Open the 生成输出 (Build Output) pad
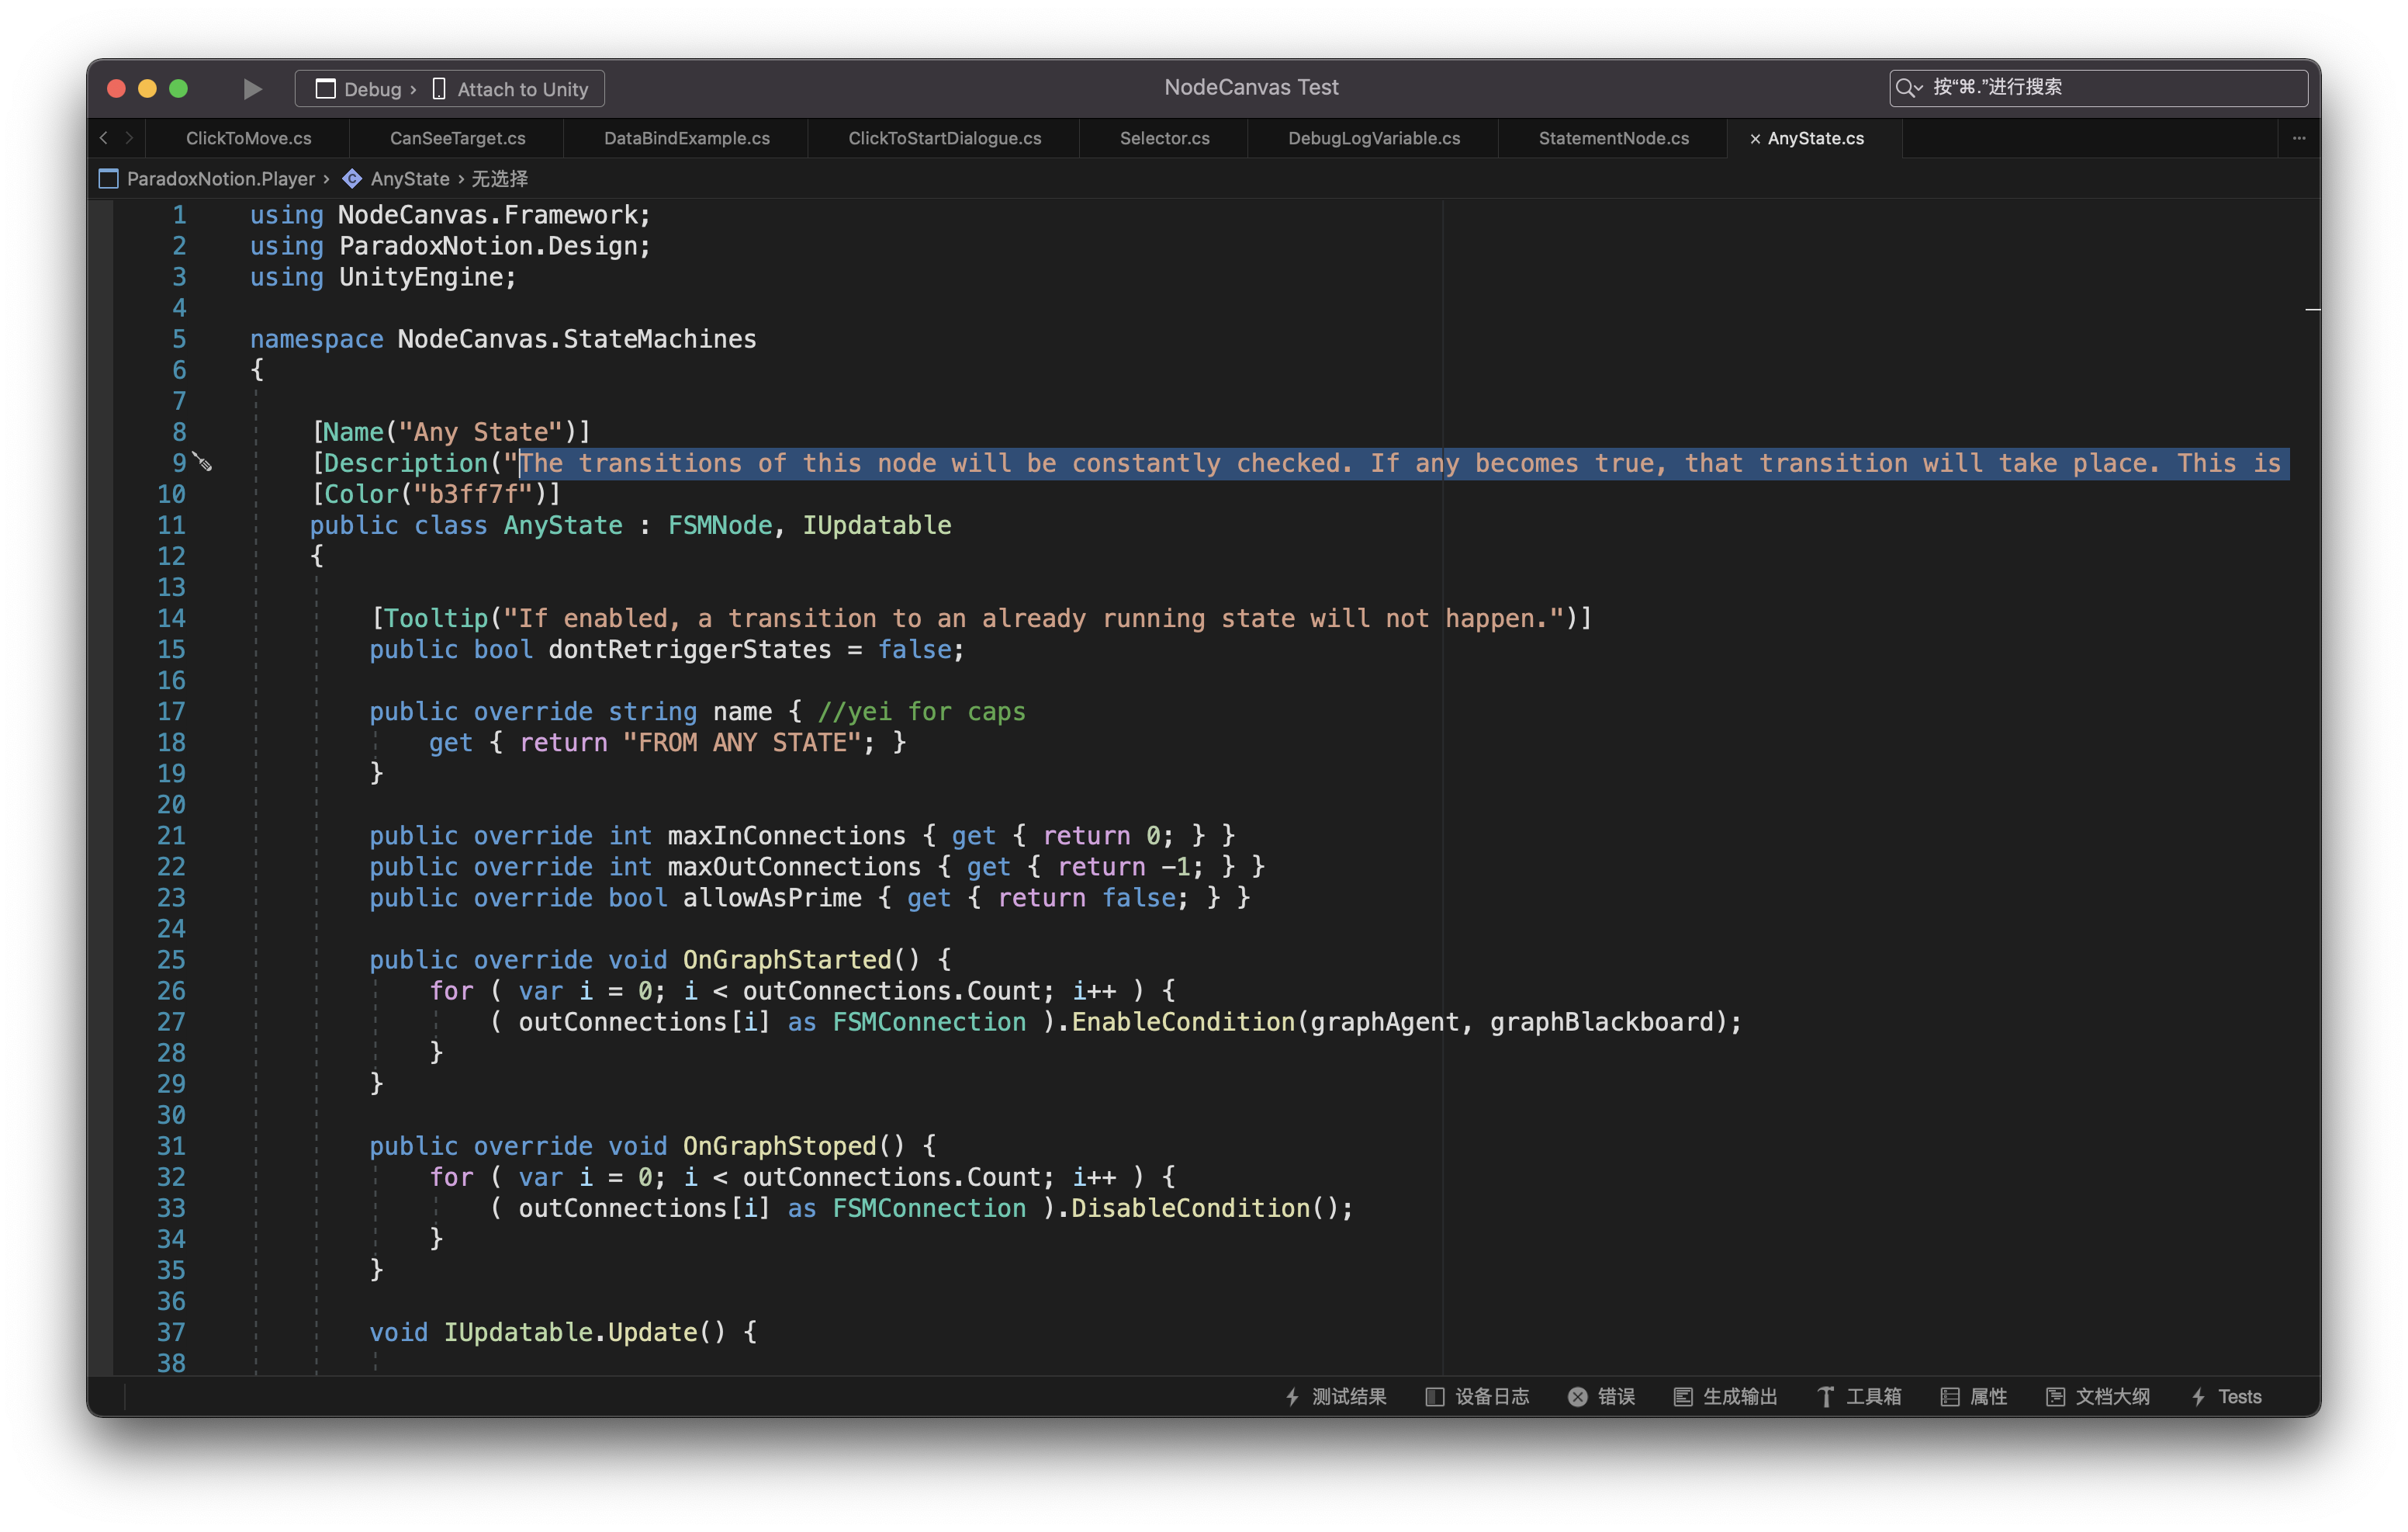Image resolution: width=2408 pixels, height=1532 pixels. pos(1725,1396)
